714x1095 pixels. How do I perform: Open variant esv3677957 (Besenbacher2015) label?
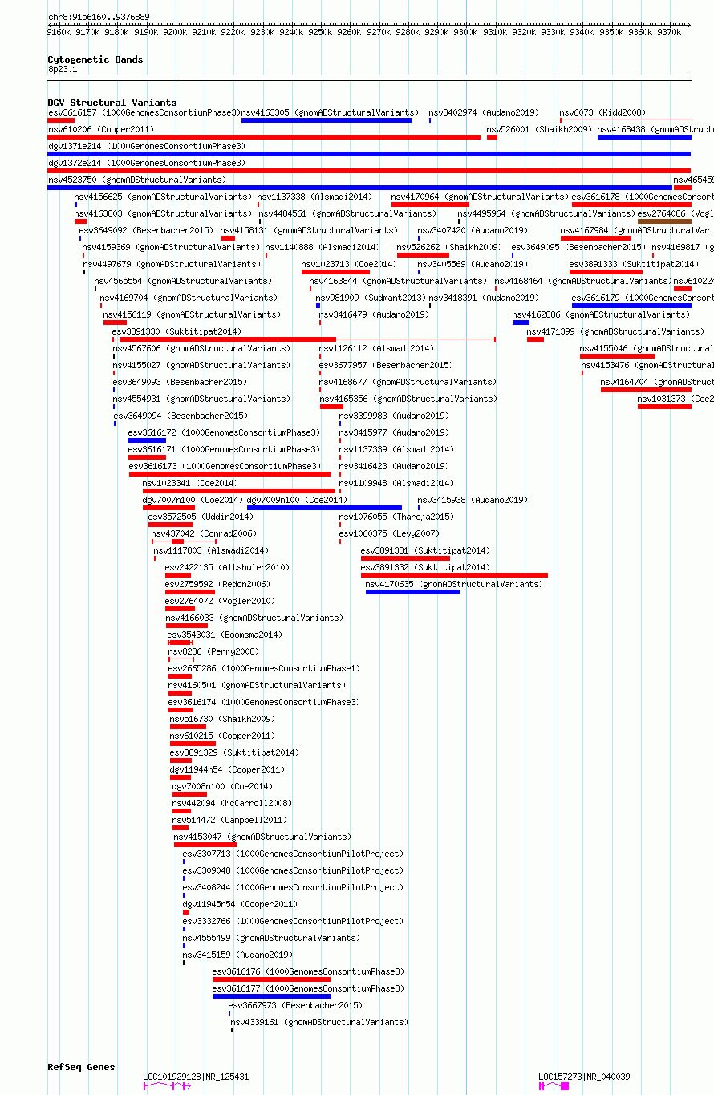point(386,365)
